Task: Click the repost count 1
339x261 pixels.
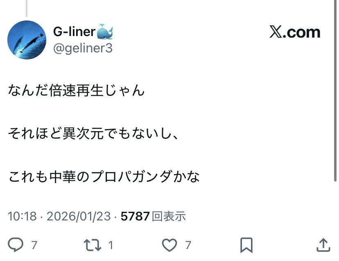Action: [x=110, y=245]
